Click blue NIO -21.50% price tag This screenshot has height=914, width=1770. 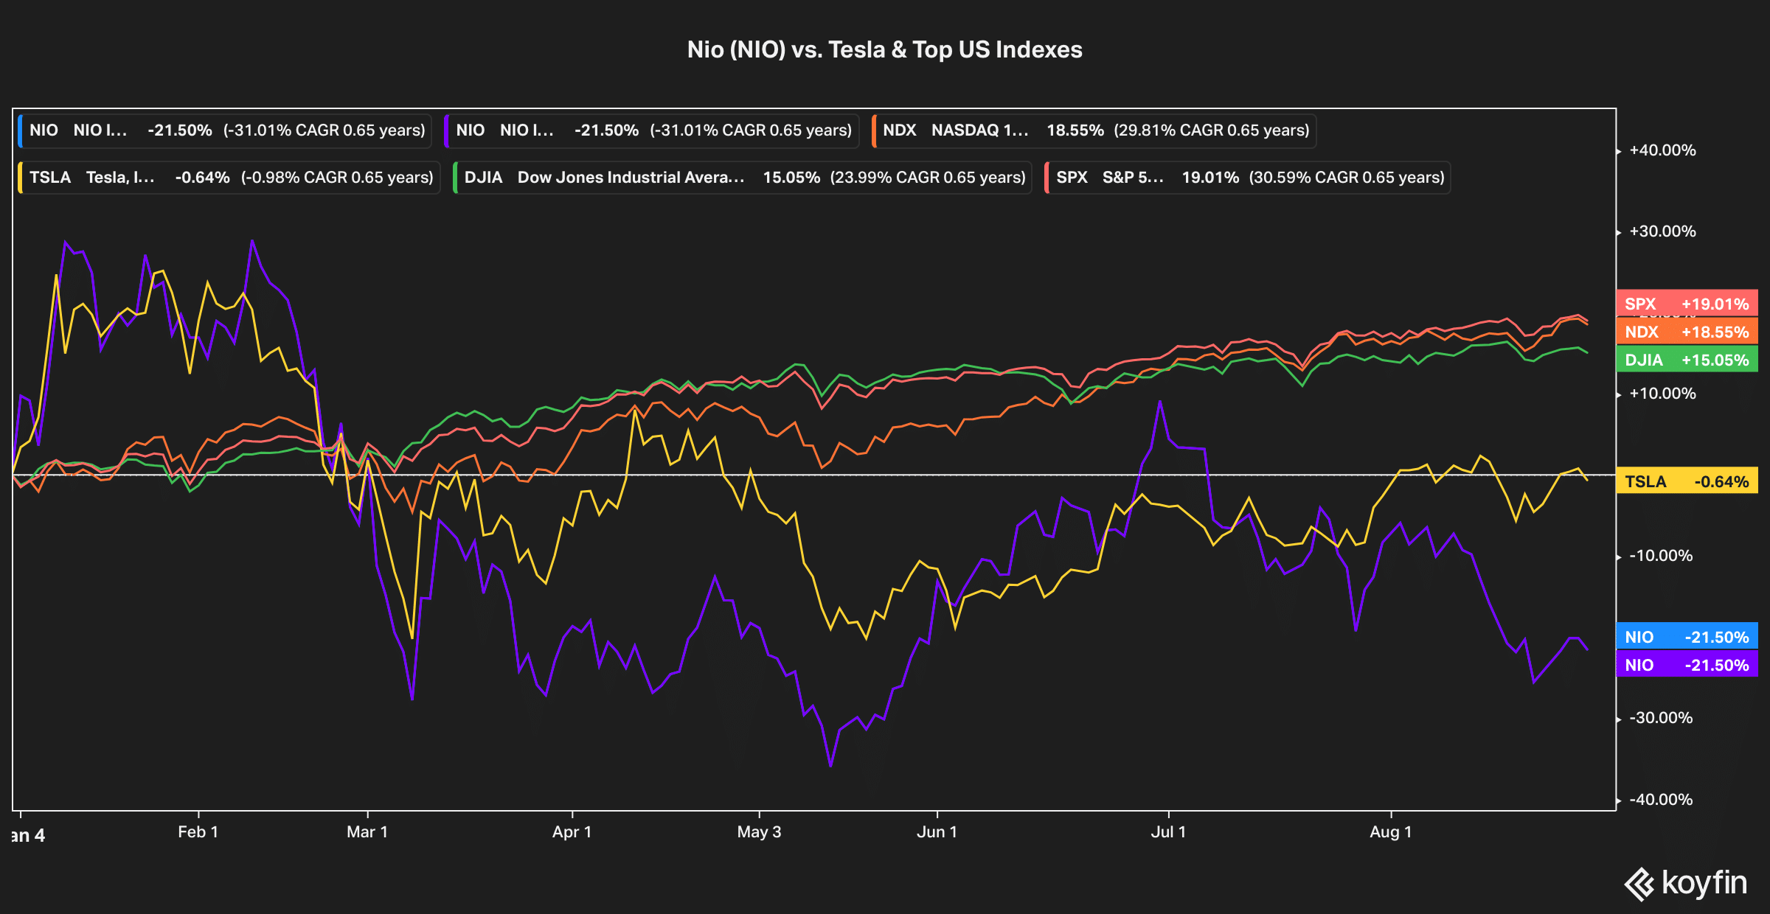pos(1687,636)
